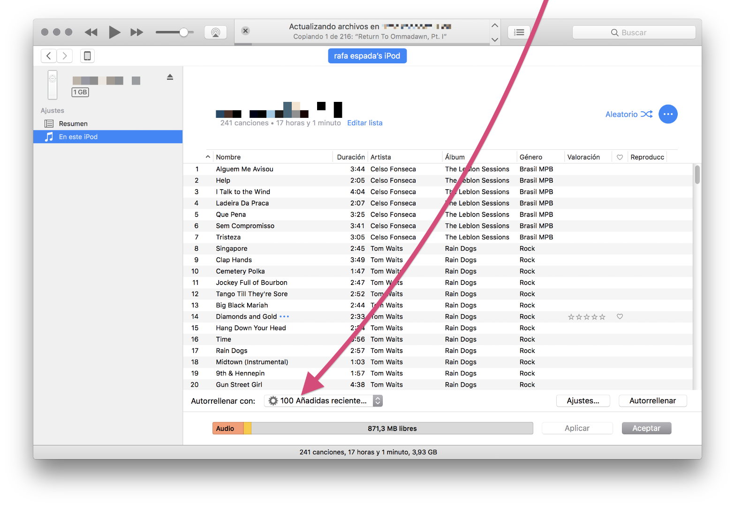735x507 pixels.
Task: Show previous status display item
Action: pos(495,25)
